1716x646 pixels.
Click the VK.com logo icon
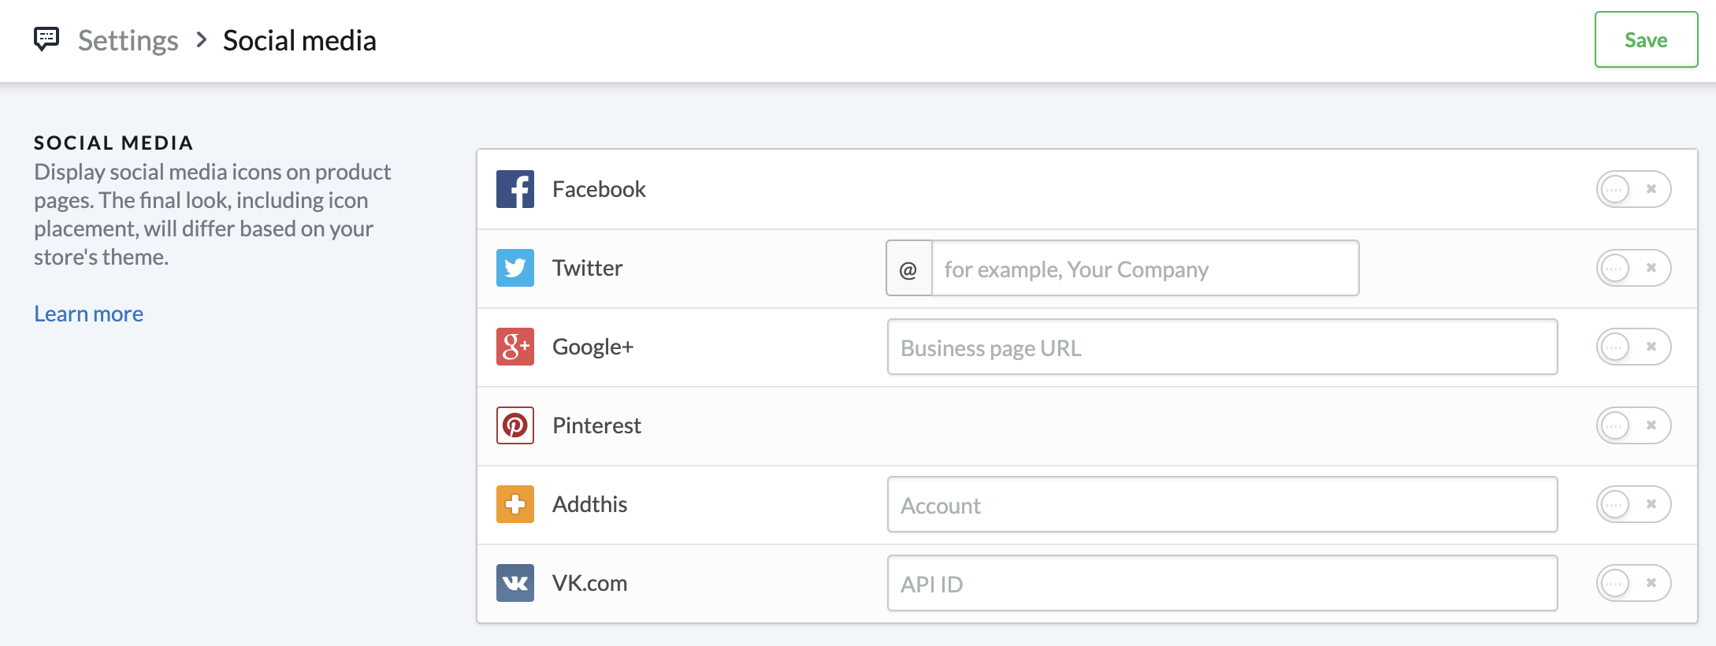tap(515, 583)
